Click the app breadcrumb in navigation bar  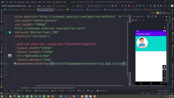(x=29, y=6)
